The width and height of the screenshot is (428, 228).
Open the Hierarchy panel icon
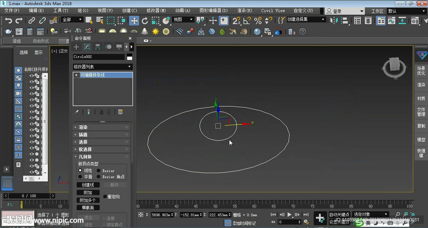97,47
